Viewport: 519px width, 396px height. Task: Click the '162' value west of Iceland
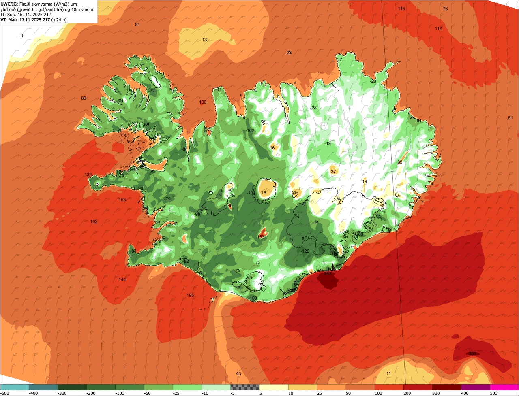[x=94, y=221]
